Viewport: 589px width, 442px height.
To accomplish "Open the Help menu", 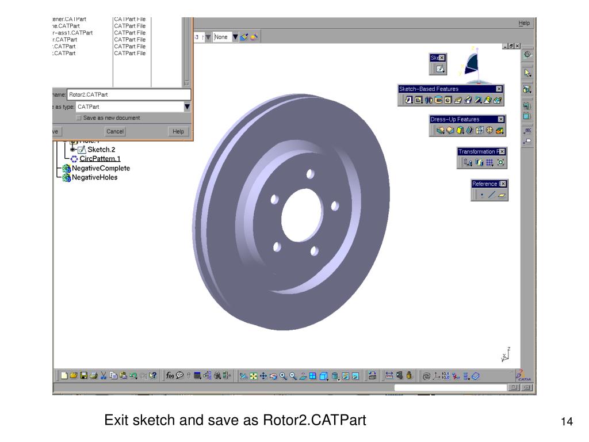I will 524,23.
